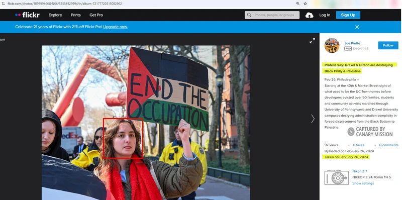Click the Flickr logo

27,15
